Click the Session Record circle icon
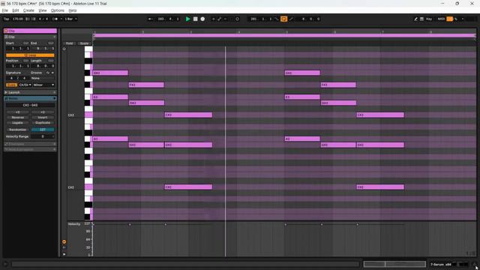This screenshot has height=270, width=480. tap(237, 19)
